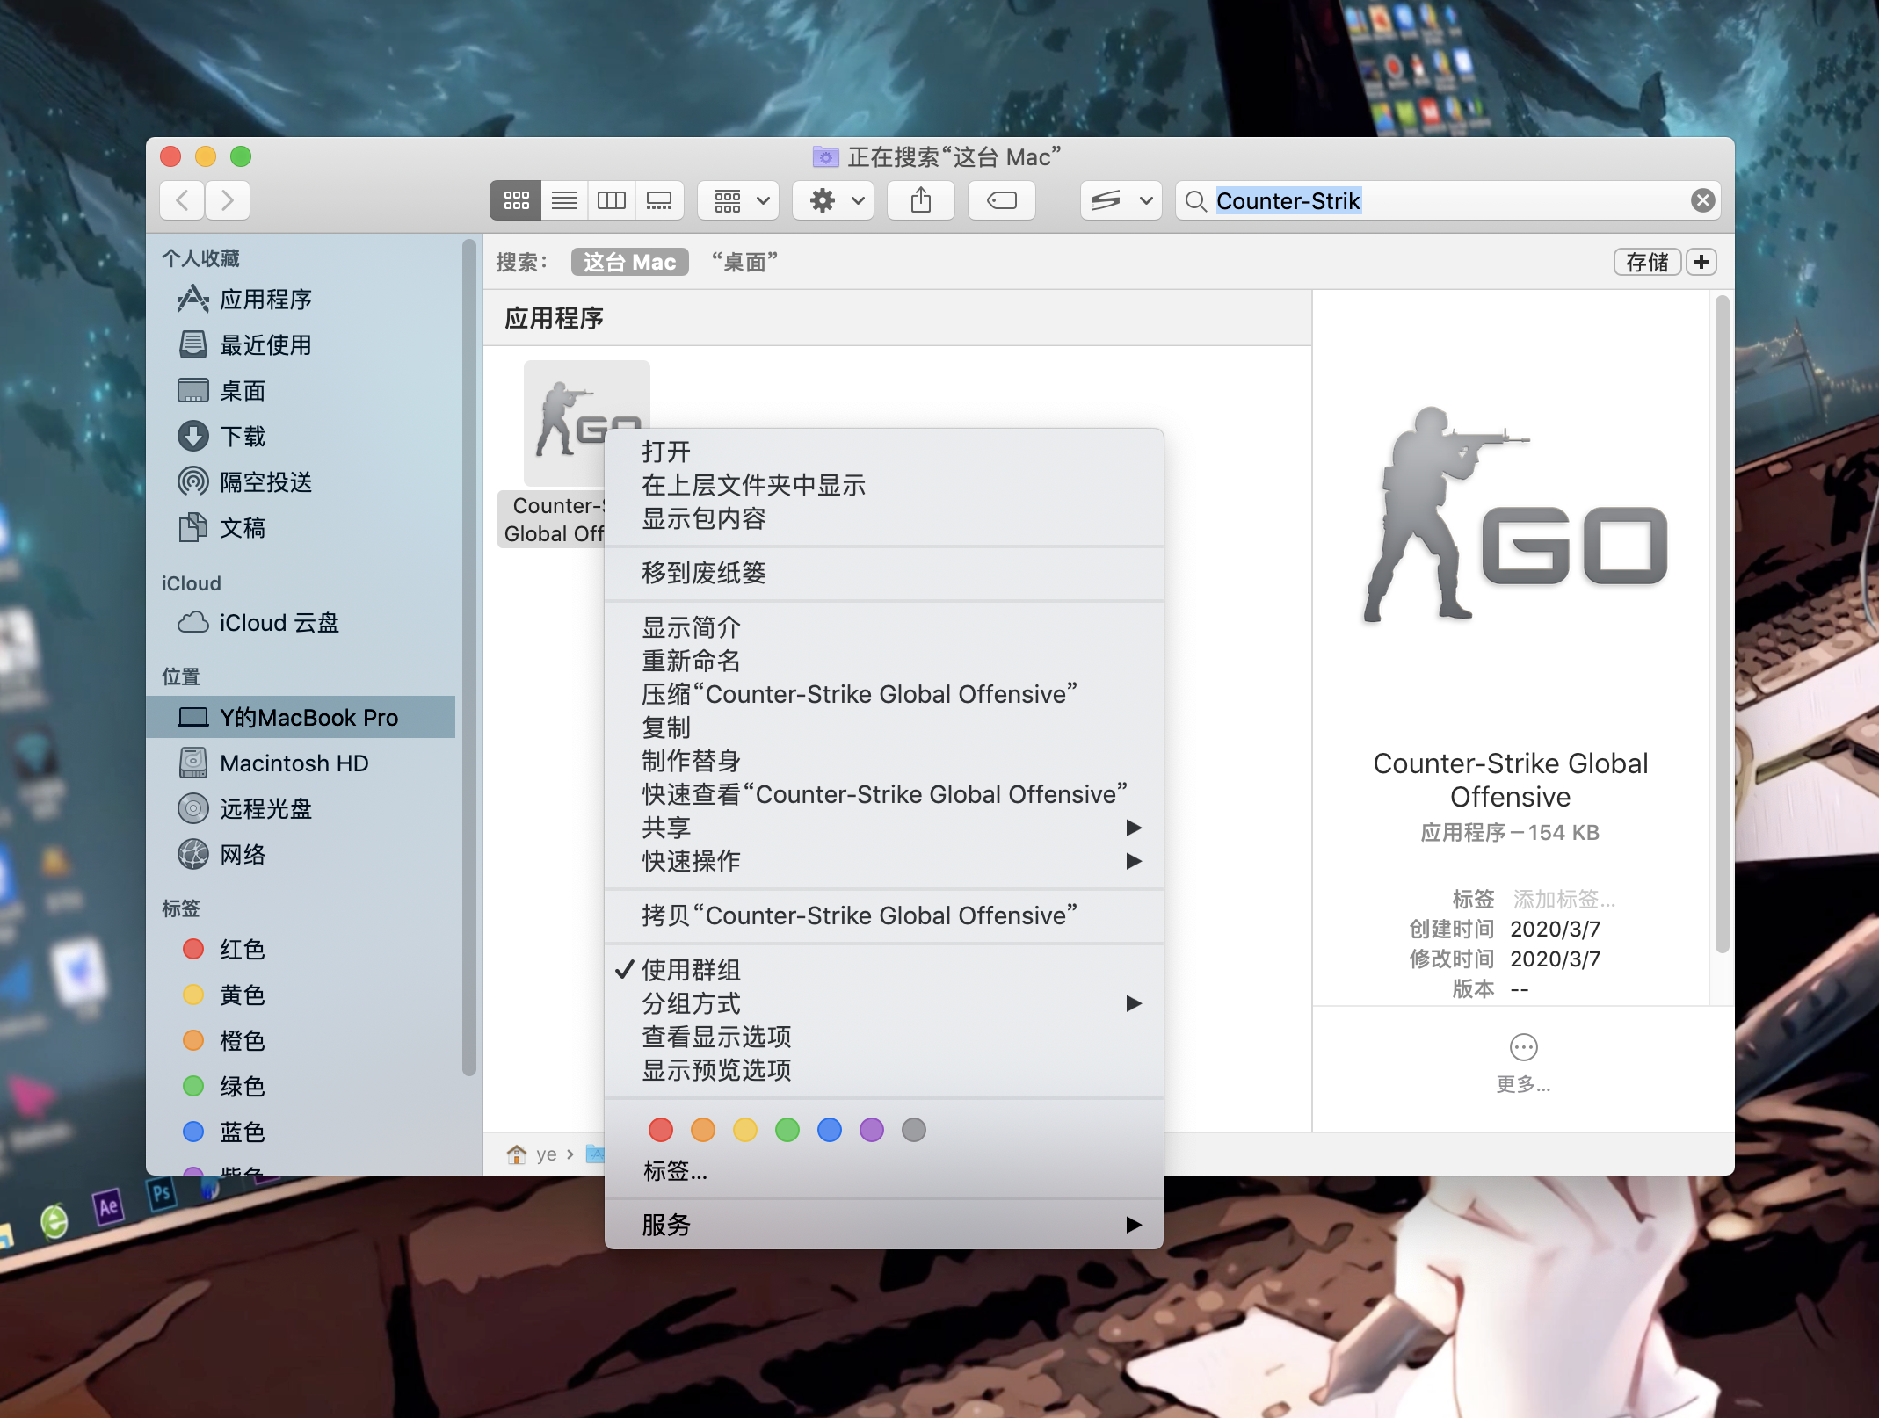Screen dimensions: 1879x1418
Task: Select the 蓝色 tag in sidebar
Action: click(x=302, y=1132)
